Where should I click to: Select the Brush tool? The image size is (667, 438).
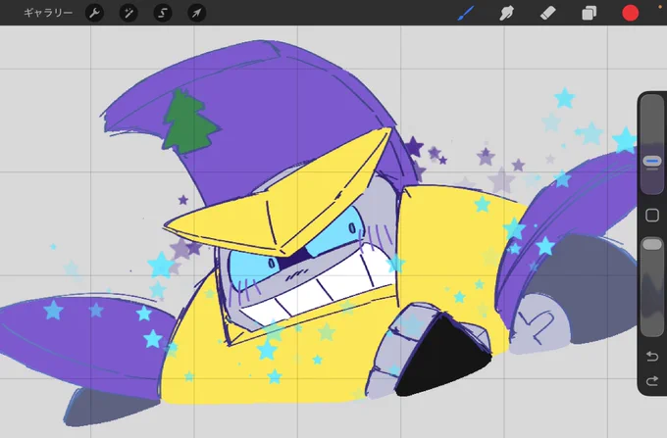point(466,13)
